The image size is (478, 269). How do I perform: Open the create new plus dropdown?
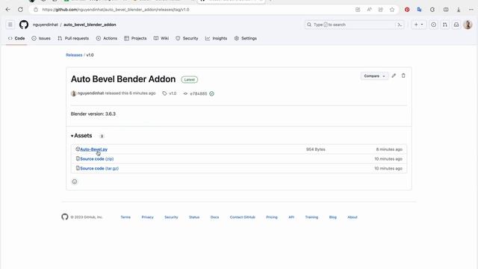(418, 25)
